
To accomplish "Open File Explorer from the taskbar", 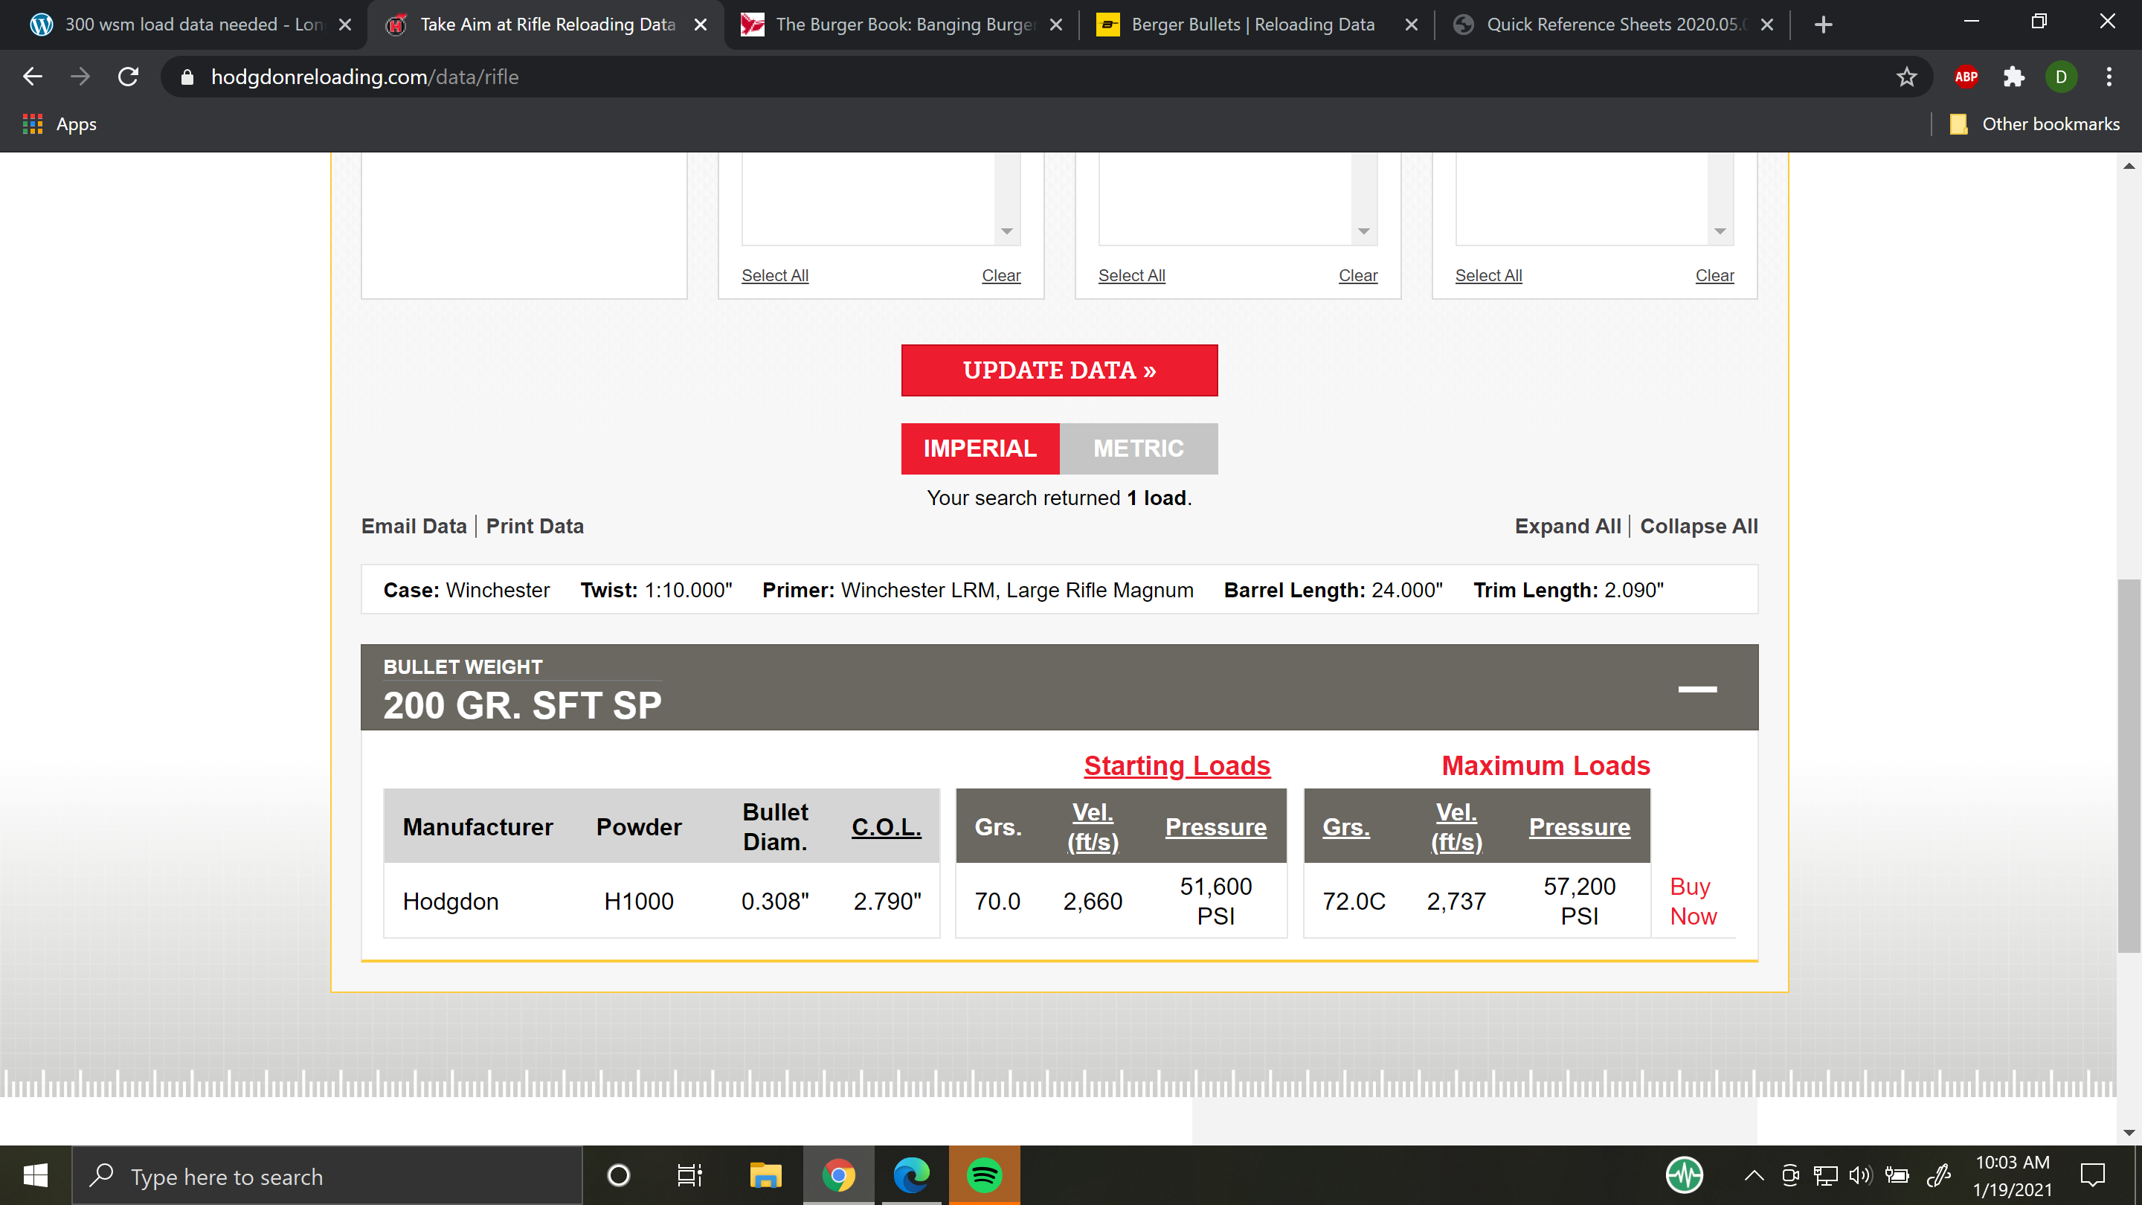I will [765, 1175].
